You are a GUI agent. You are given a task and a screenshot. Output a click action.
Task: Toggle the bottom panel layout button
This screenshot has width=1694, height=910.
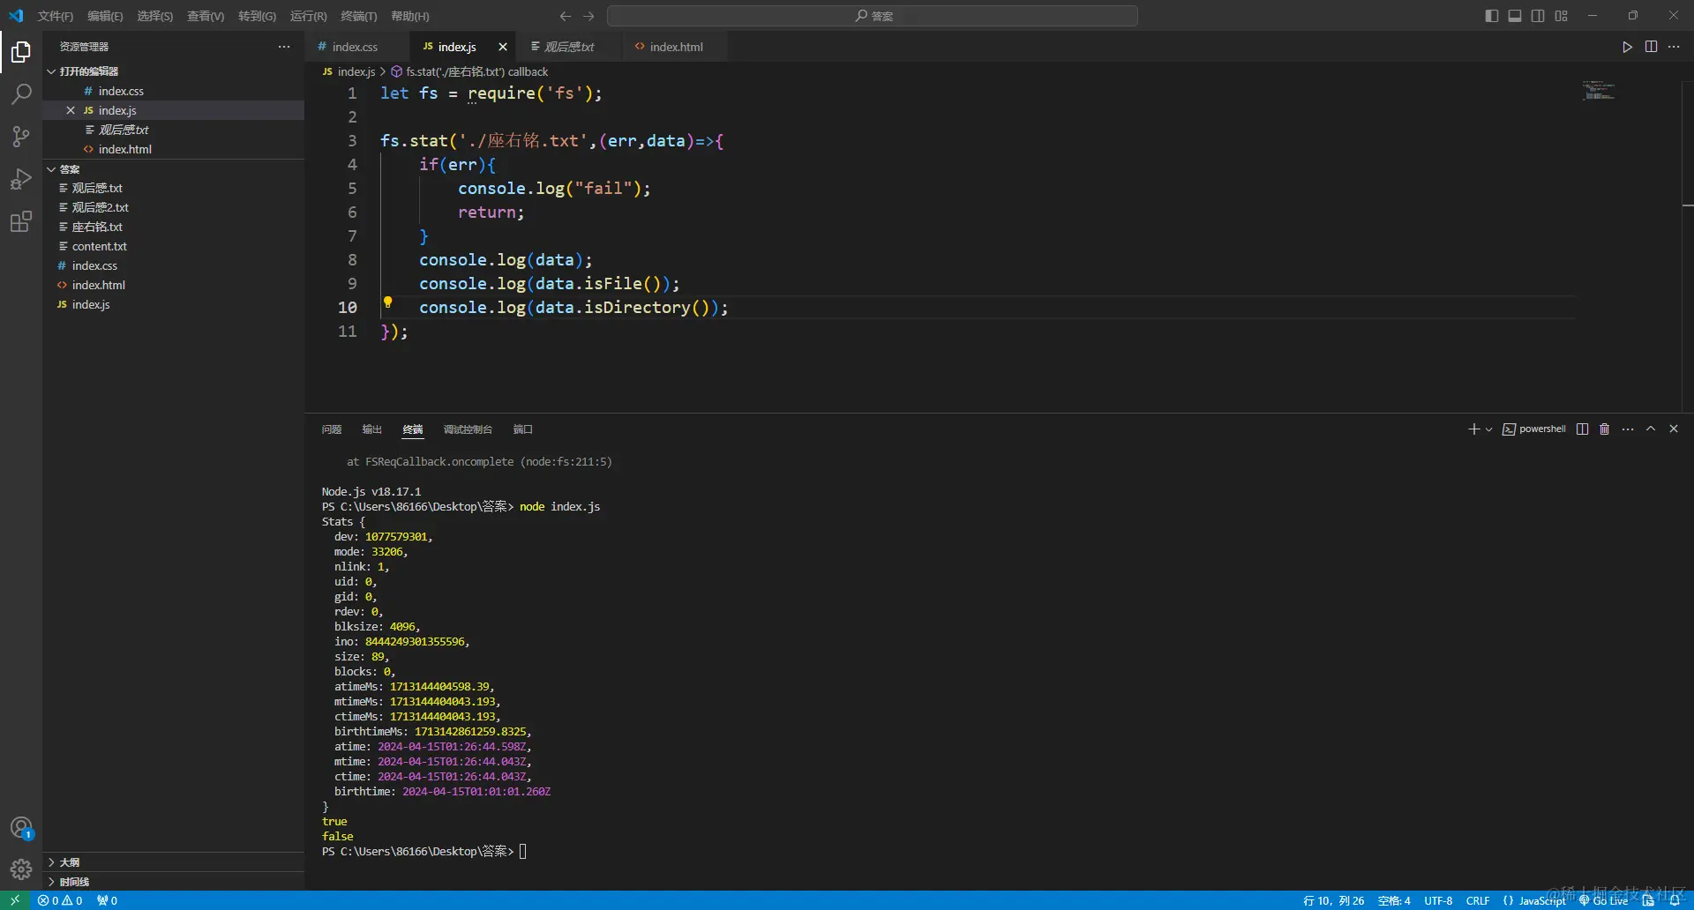(1514, 16)
